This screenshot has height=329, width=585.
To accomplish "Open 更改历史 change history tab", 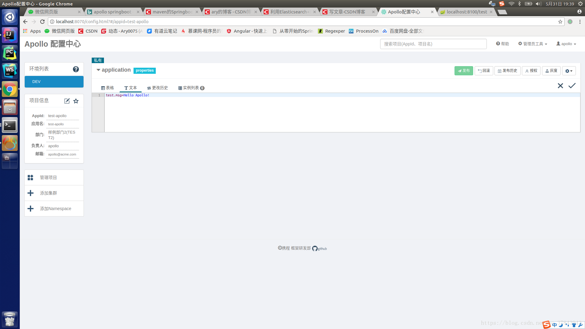I will [x=157, y=88].
